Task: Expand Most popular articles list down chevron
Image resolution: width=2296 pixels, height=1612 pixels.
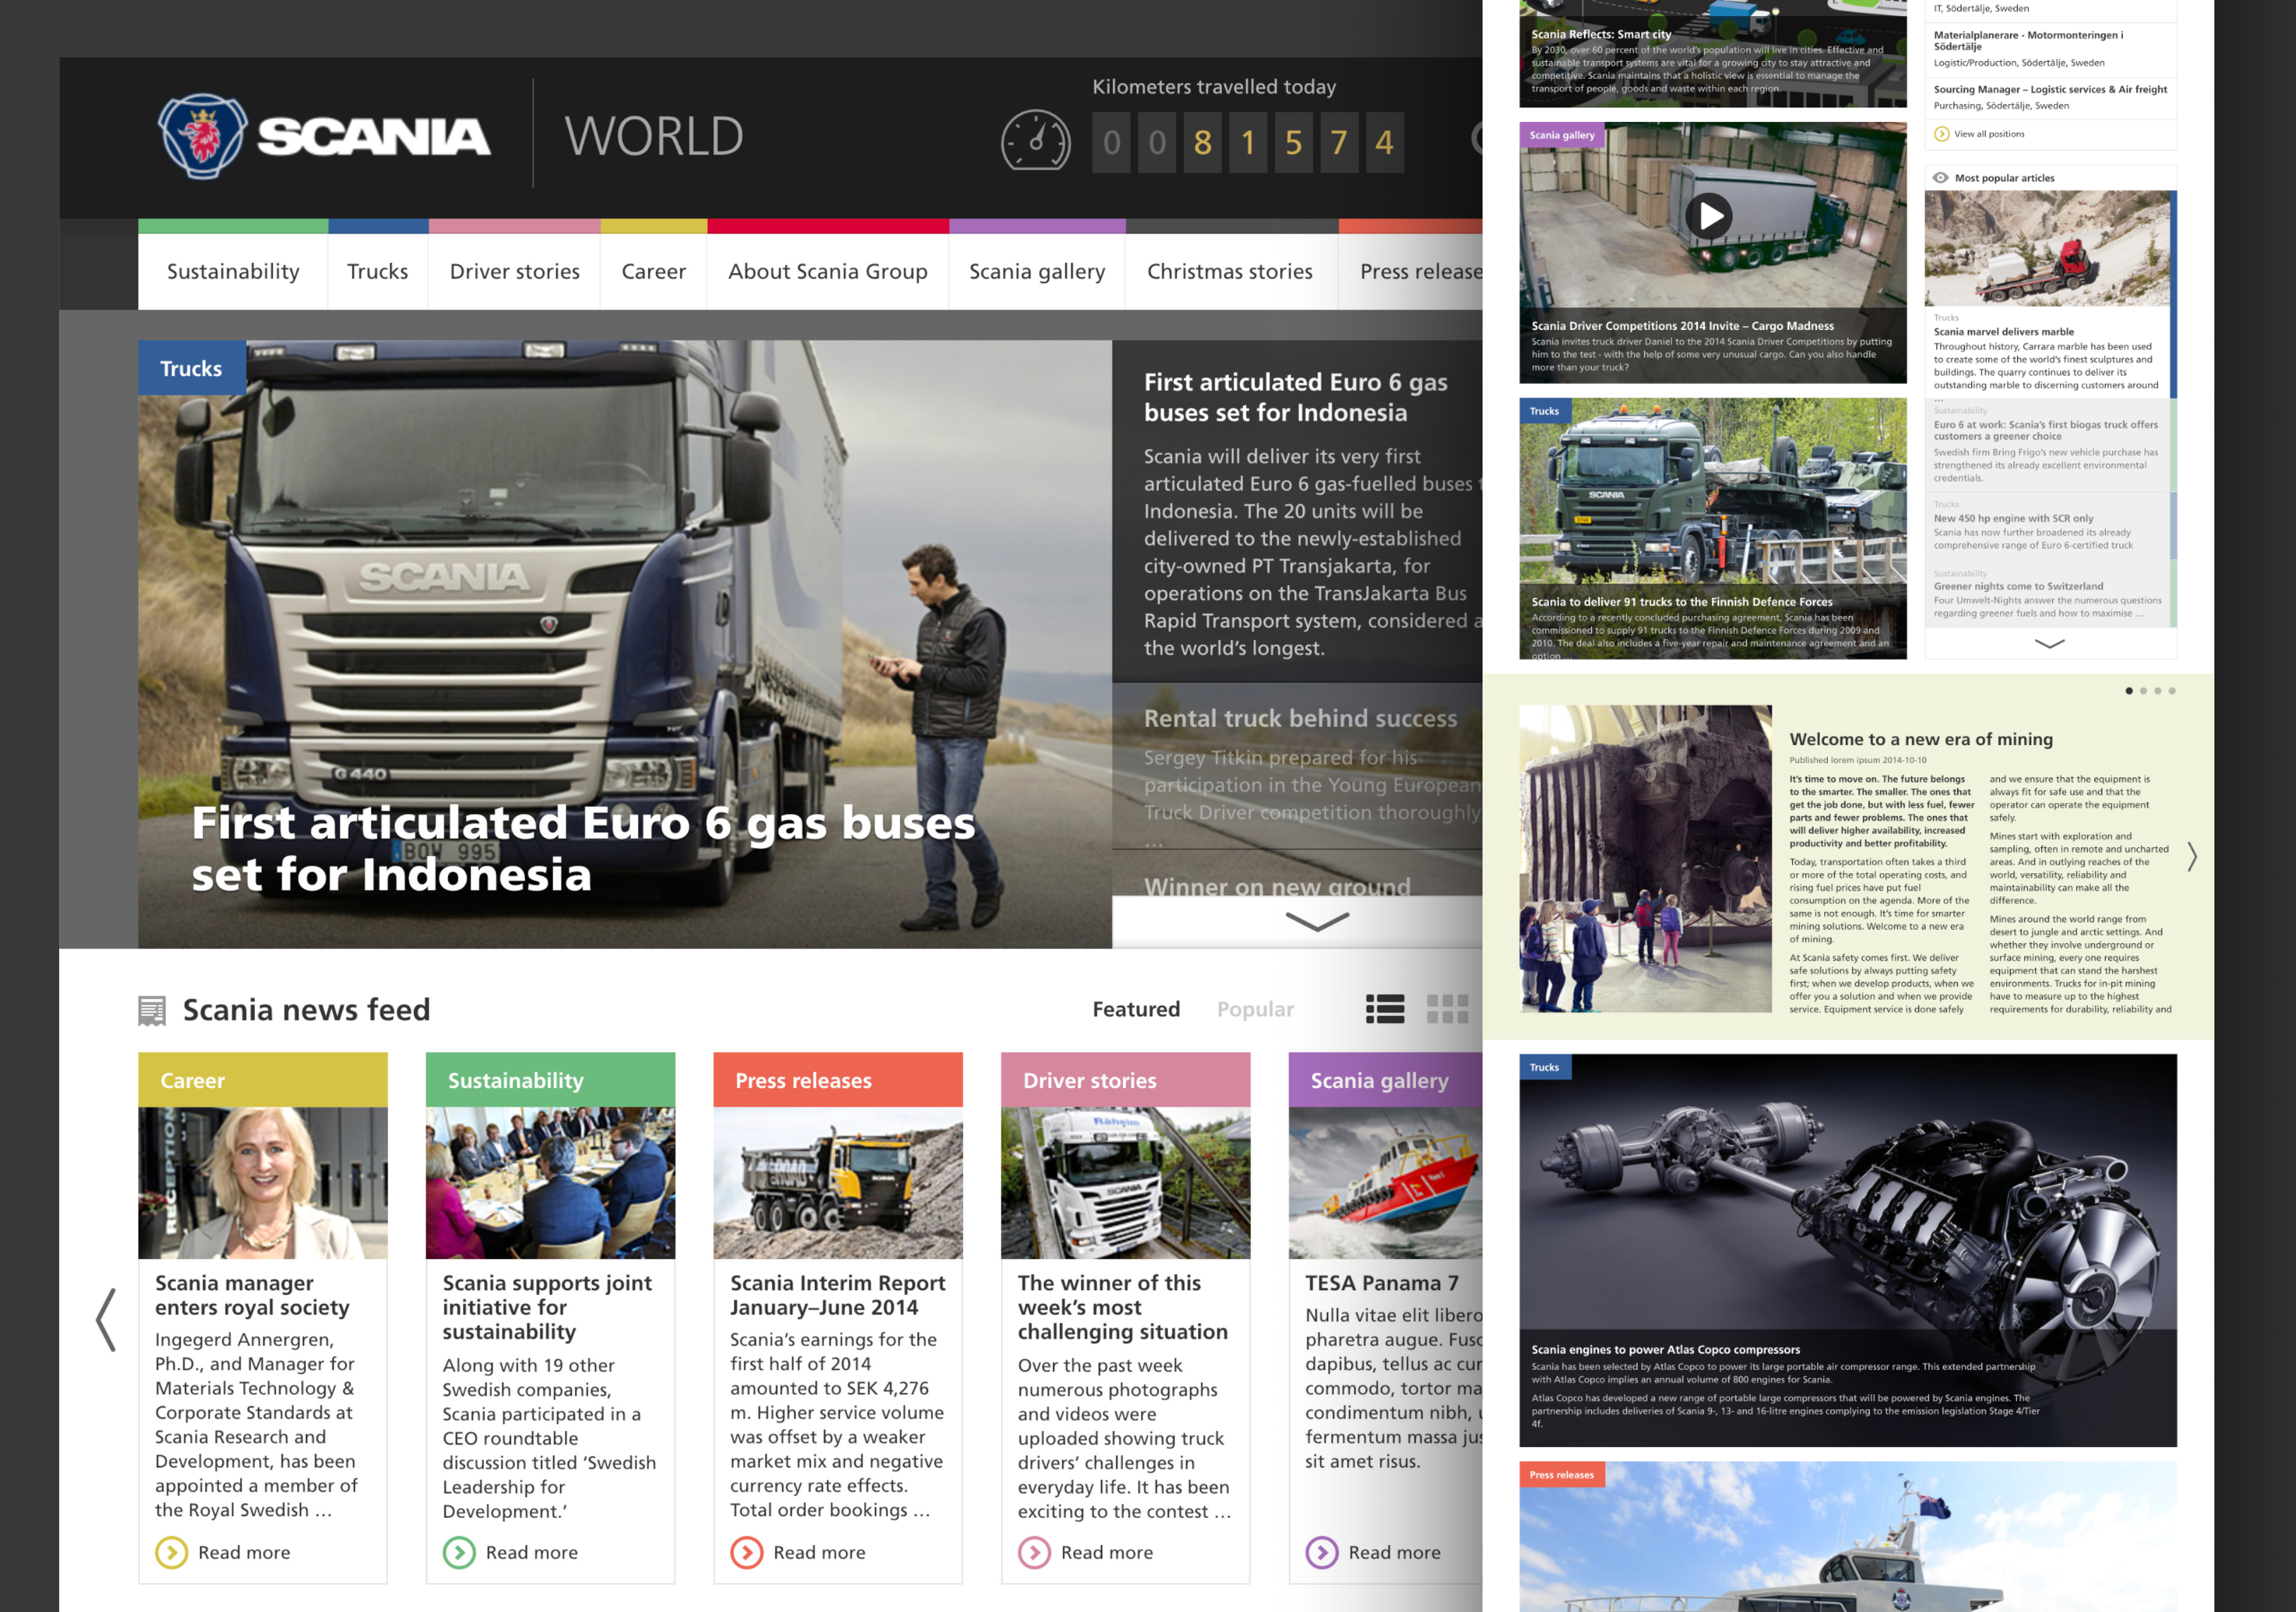Action: click(x=2050, y=644)
